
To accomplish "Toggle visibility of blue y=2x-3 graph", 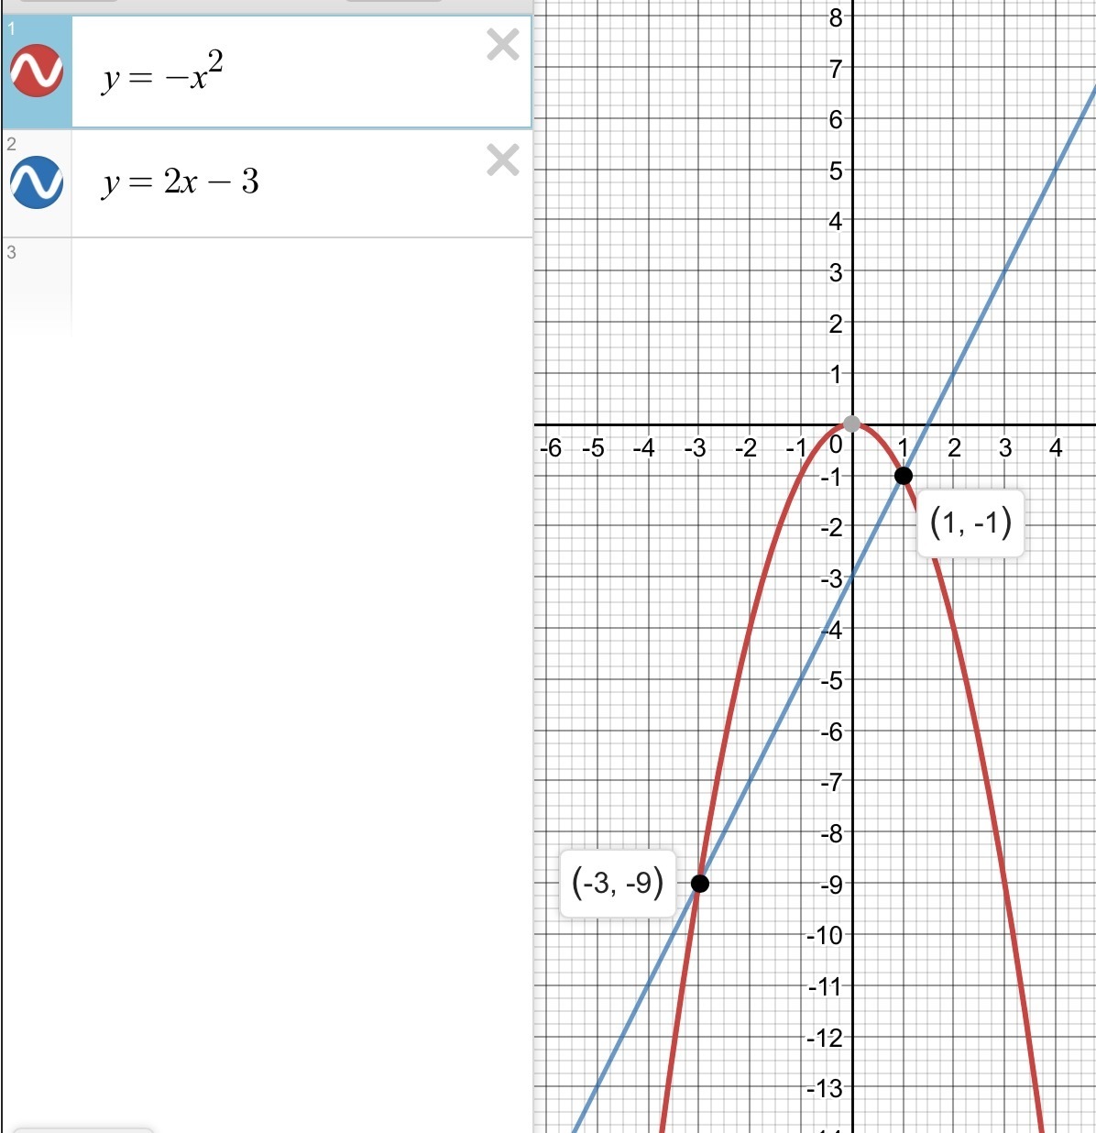I will (x=37, y=182).
